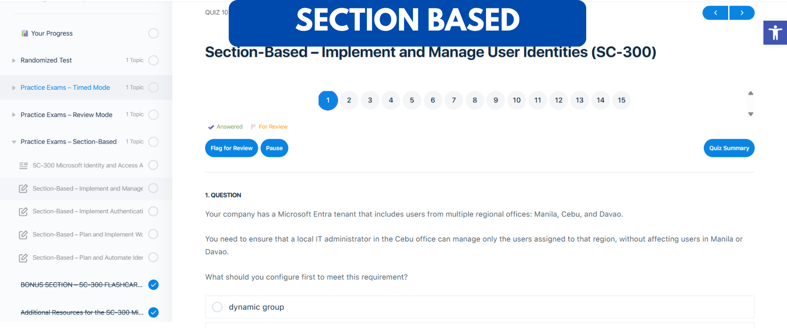Click the For Review flag legend icon
Screen dimensions: 787x328
[254, 127]
